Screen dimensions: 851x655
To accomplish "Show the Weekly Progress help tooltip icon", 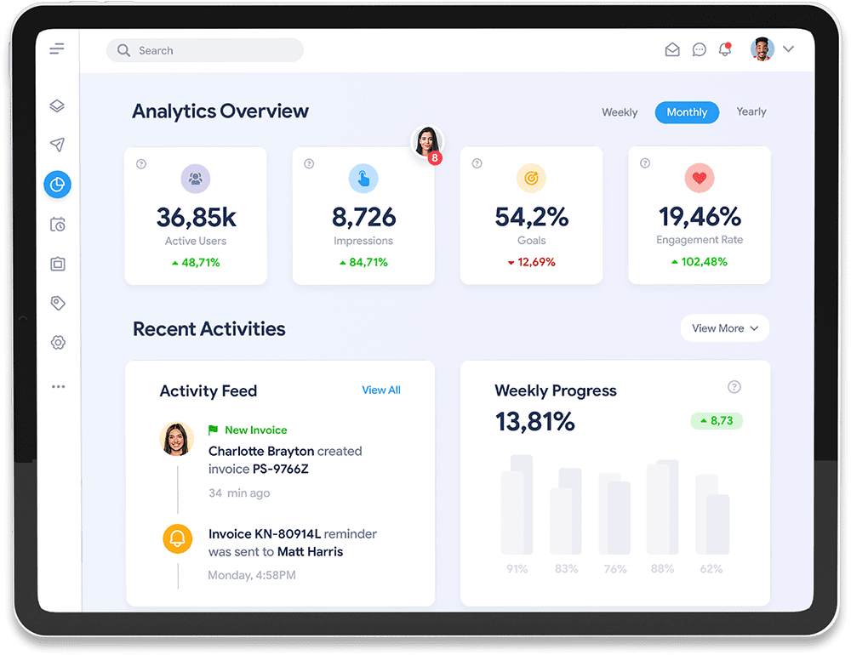I will pos(734,386).
